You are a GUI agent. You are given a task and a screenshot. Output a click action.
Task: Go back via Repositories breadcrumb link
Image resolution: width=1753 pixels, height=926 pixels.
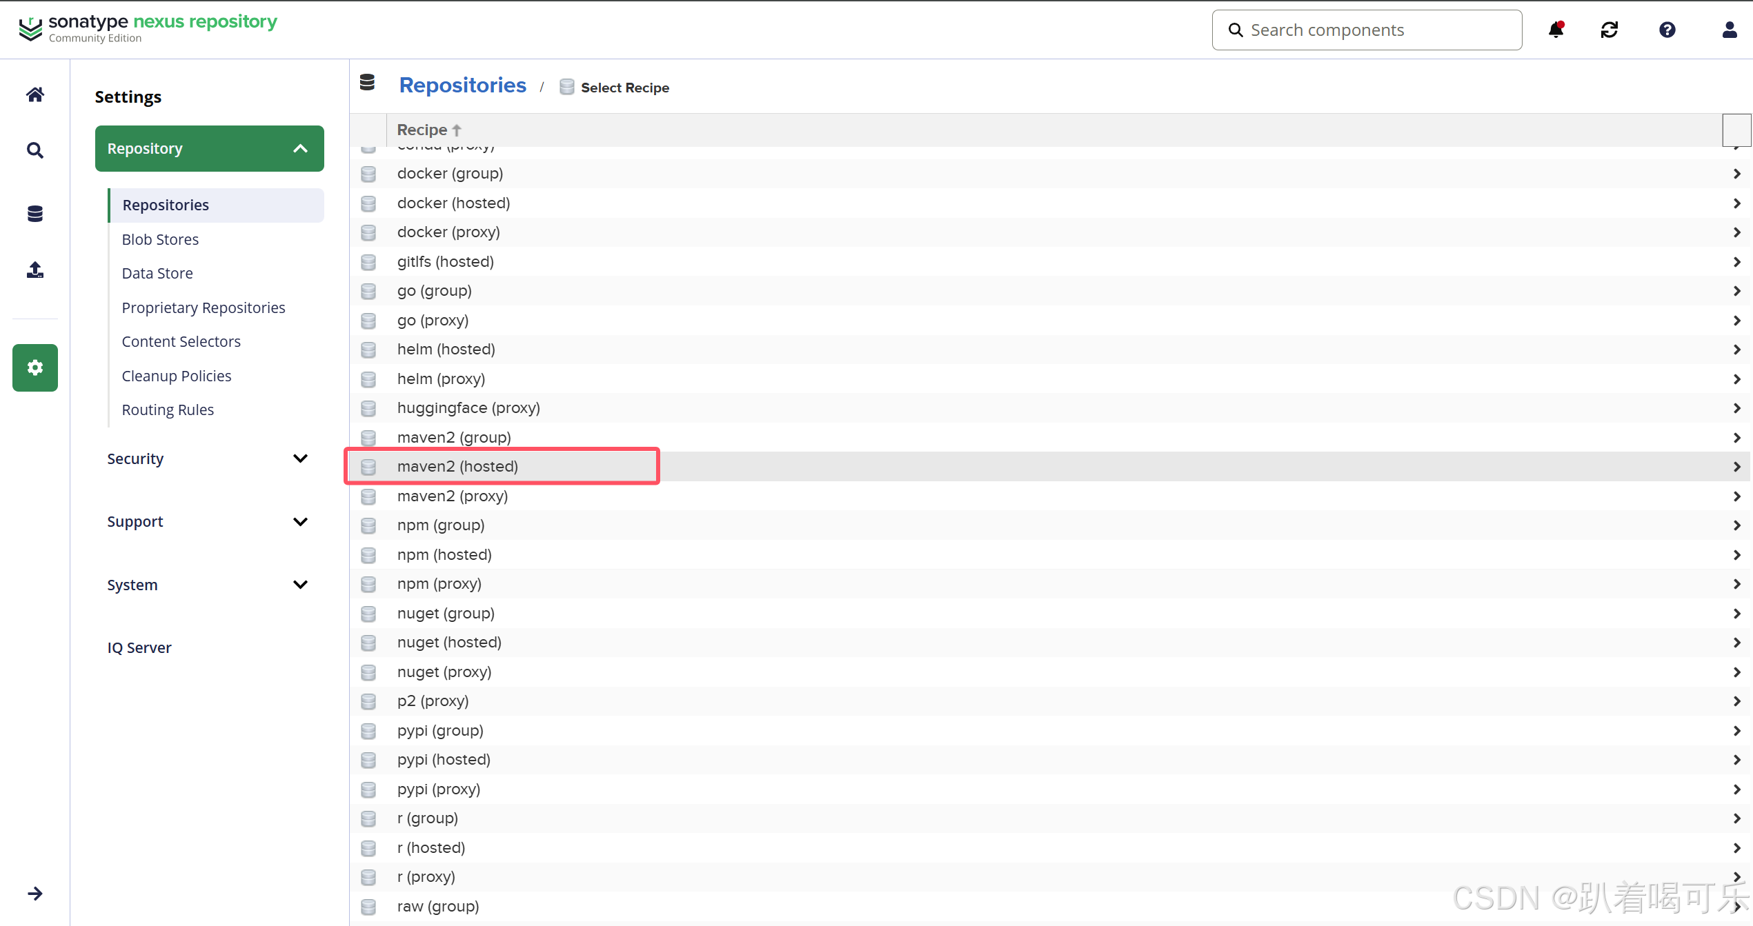point(463,85)
